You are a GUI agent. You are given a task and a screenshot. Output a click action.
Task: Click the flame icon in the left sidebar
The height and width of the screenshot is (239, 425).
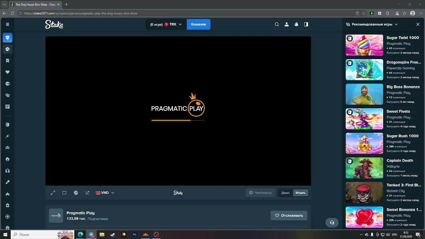pyautogui.click(x=7, y=159)
